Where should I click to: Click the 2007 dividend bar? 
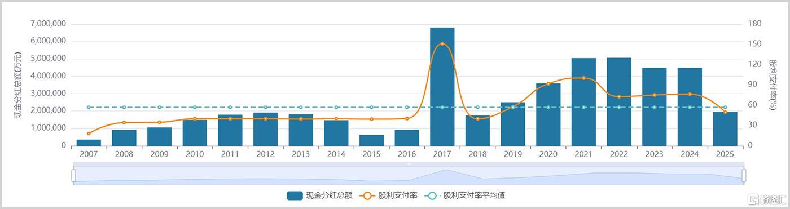[89, 143]
